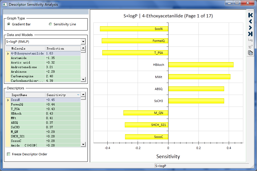Click the Sensitivity column header
257x171 pixels.
63,95
